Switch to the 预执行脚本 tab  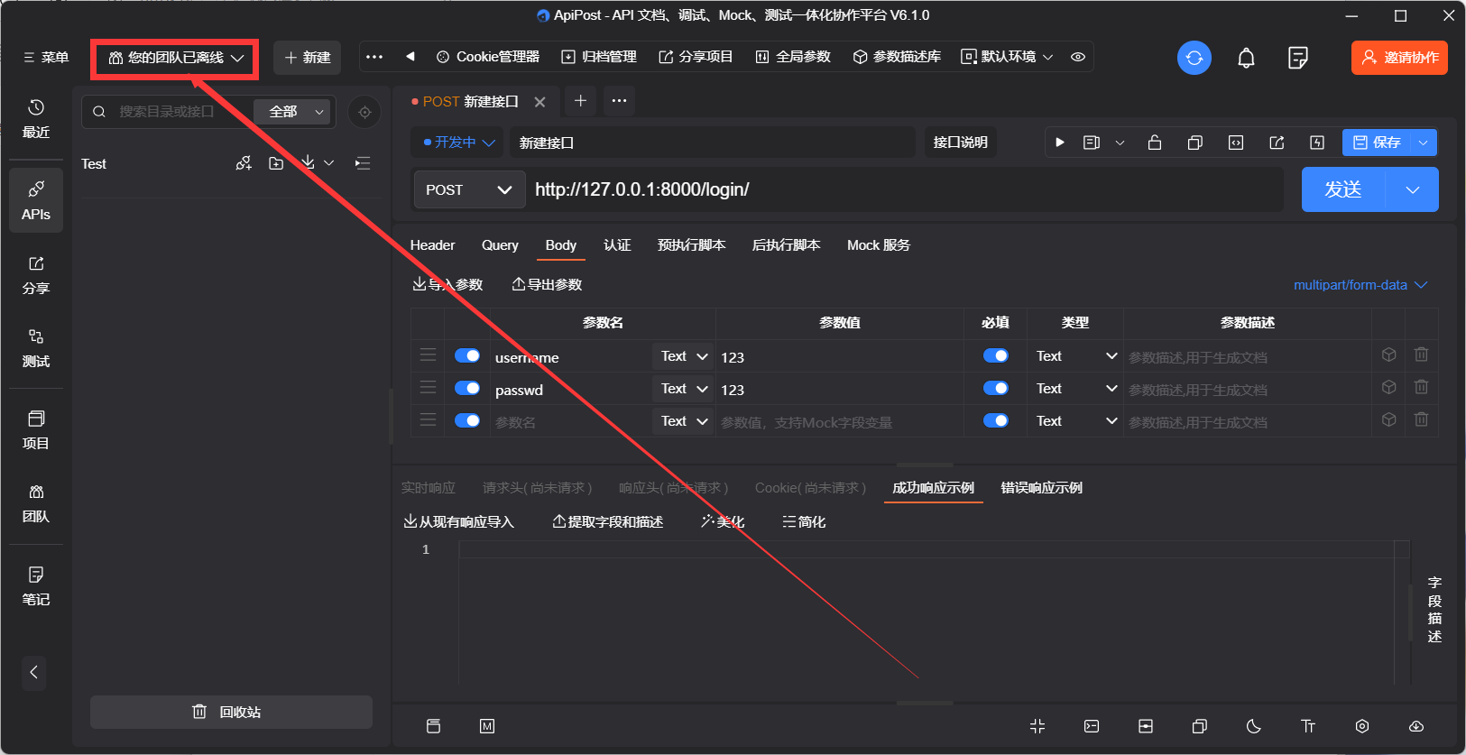coord(691,245)
